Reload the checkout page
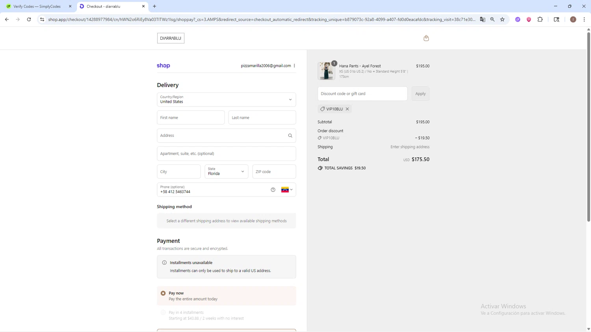Screen dimensions: 591x332 (x=29, y=19)
